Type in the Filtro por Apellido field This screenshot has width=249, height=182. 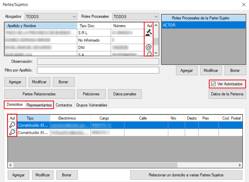point(98,70)
